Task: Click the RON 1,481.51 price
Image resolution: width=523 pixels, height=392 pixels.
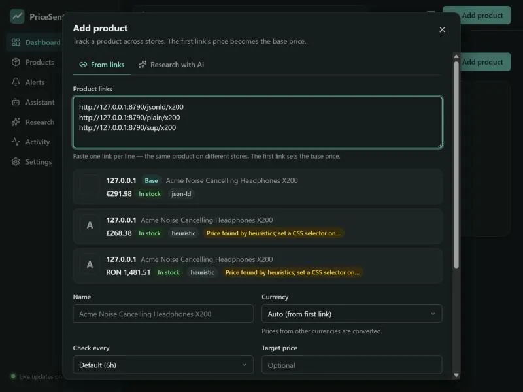Action: pos(128,272)
